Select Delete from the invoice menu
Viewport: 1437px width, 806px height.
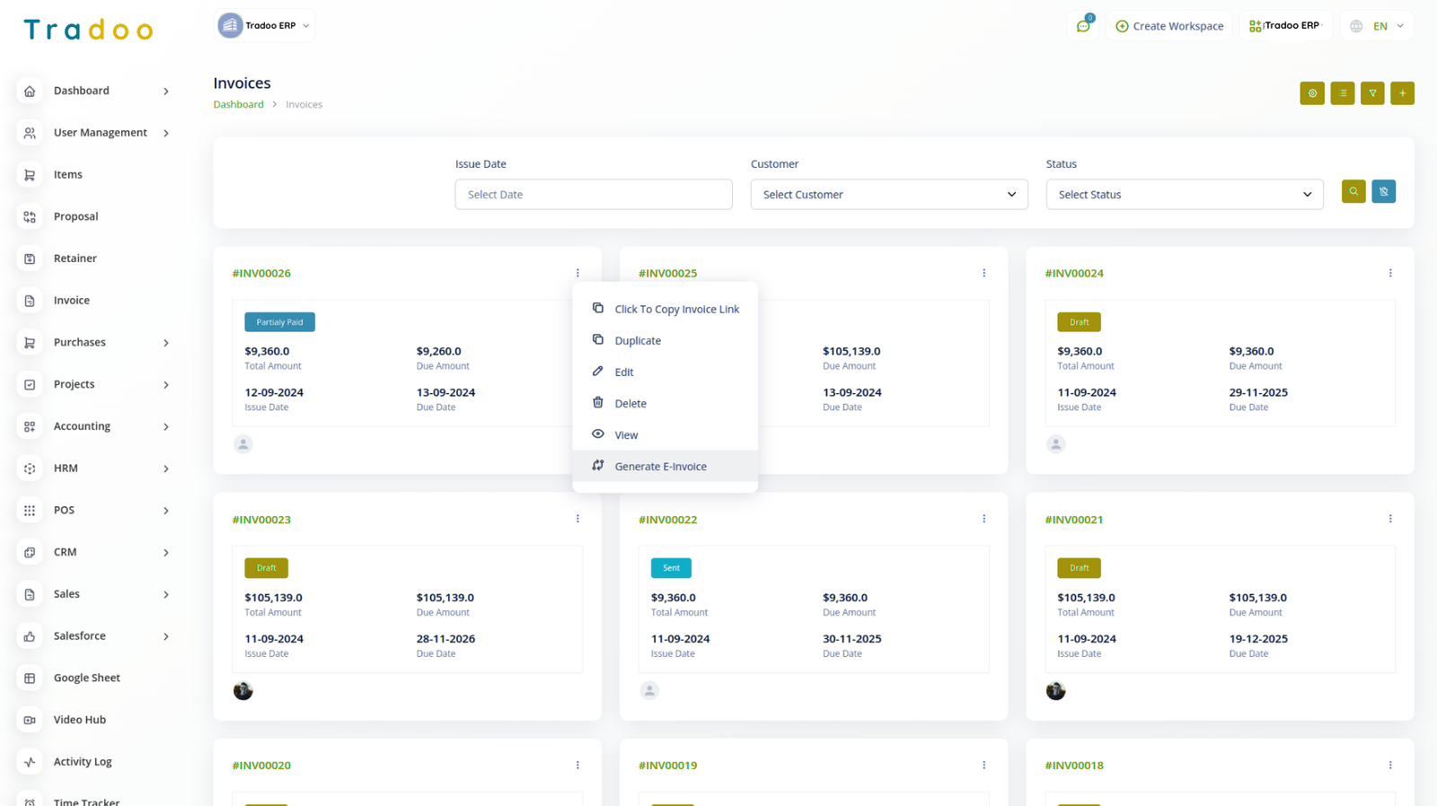click(630, 404)
